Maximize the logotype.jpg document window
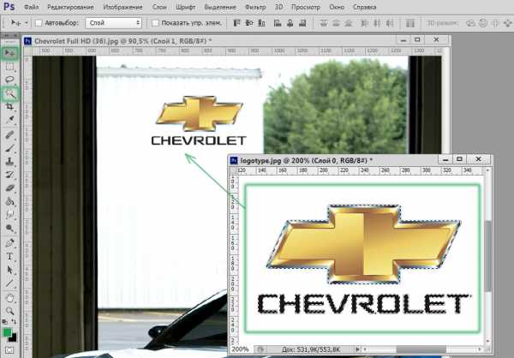The width and height of the screenshot is (514, 358). (x=459, y=159)
